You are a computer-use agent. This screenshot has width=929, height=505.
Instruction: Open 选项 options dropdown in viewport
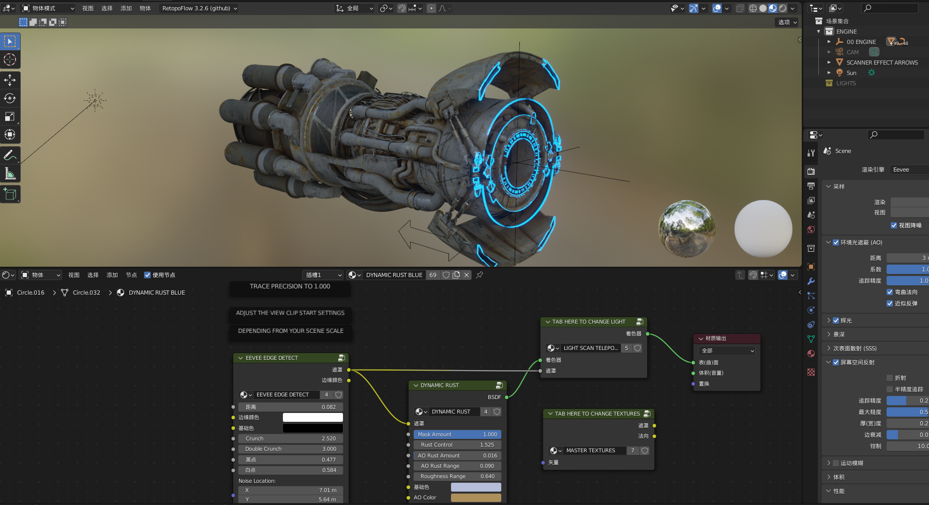point(788,22)
